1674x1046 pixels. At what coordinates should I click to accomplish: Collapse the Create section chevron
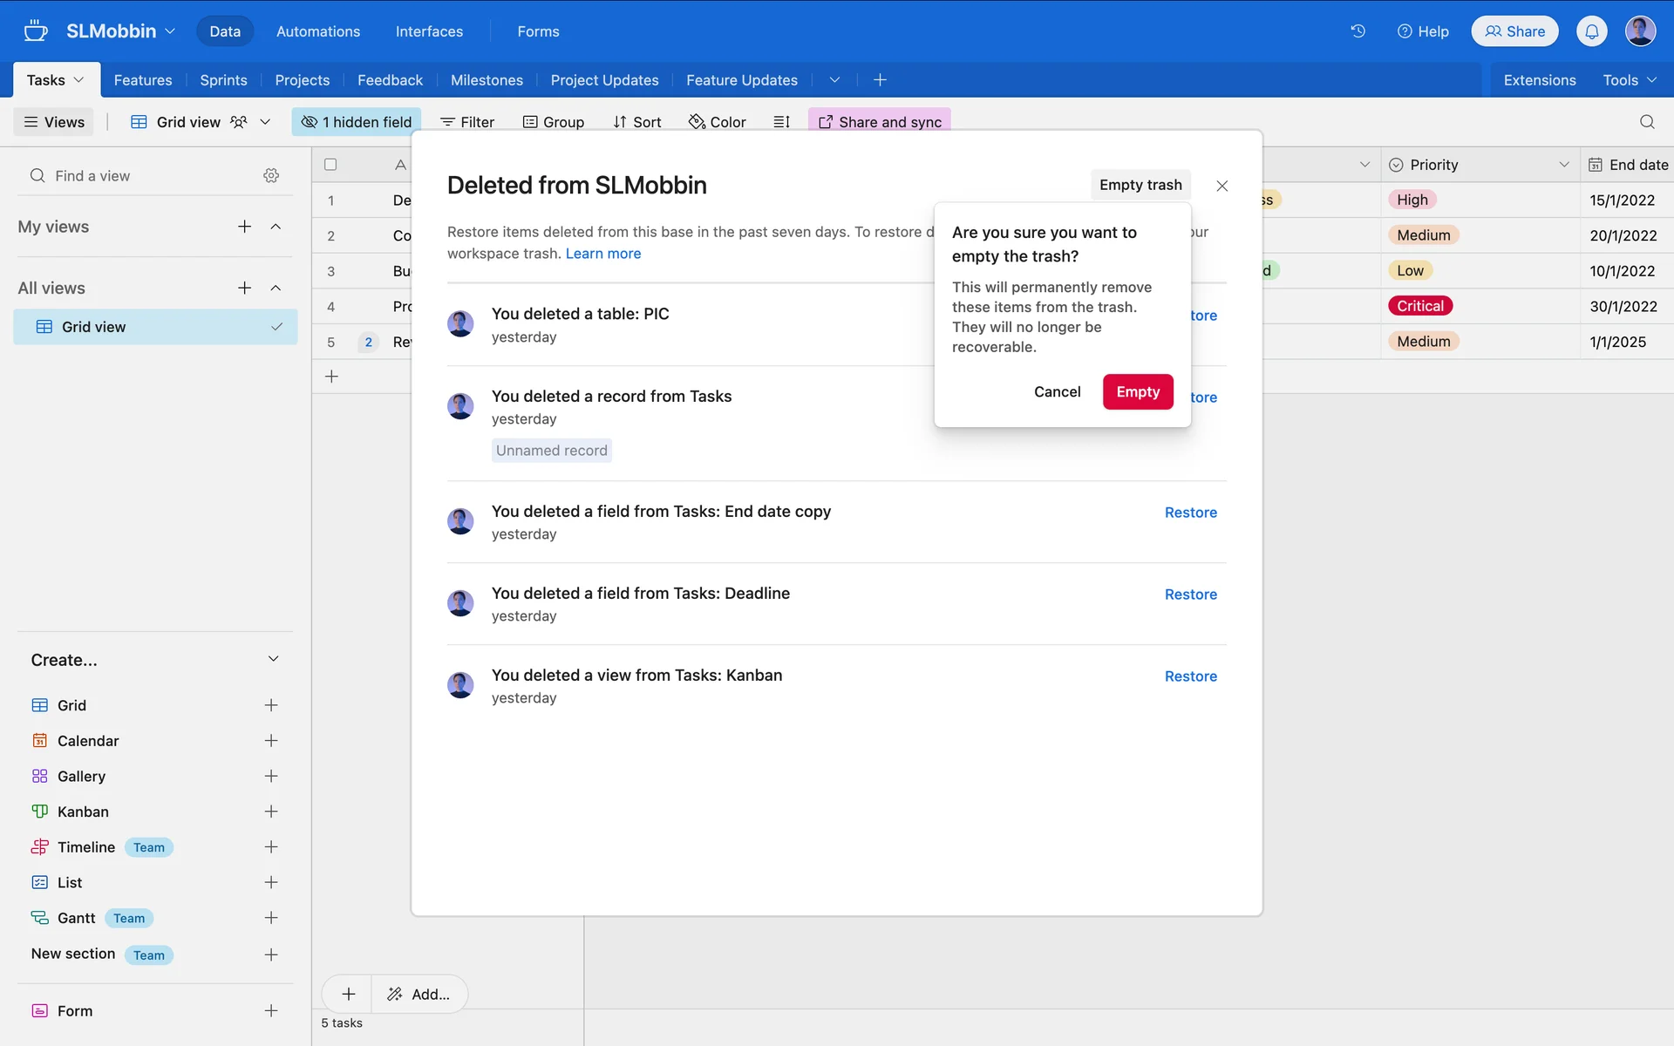(x=273, y=659)
